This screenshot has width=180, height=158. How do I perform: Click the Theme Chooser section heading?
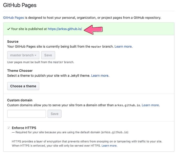(x=20, y=70)
